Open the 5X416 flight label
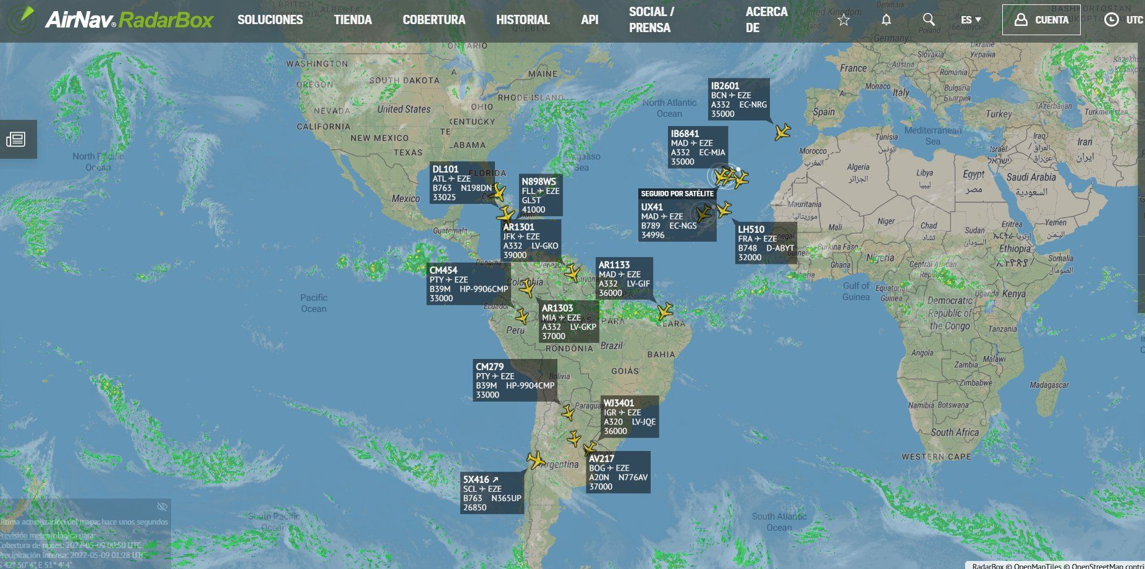Screen dimensions: 1145x569 pyautogui.click(x=492, y=493)
